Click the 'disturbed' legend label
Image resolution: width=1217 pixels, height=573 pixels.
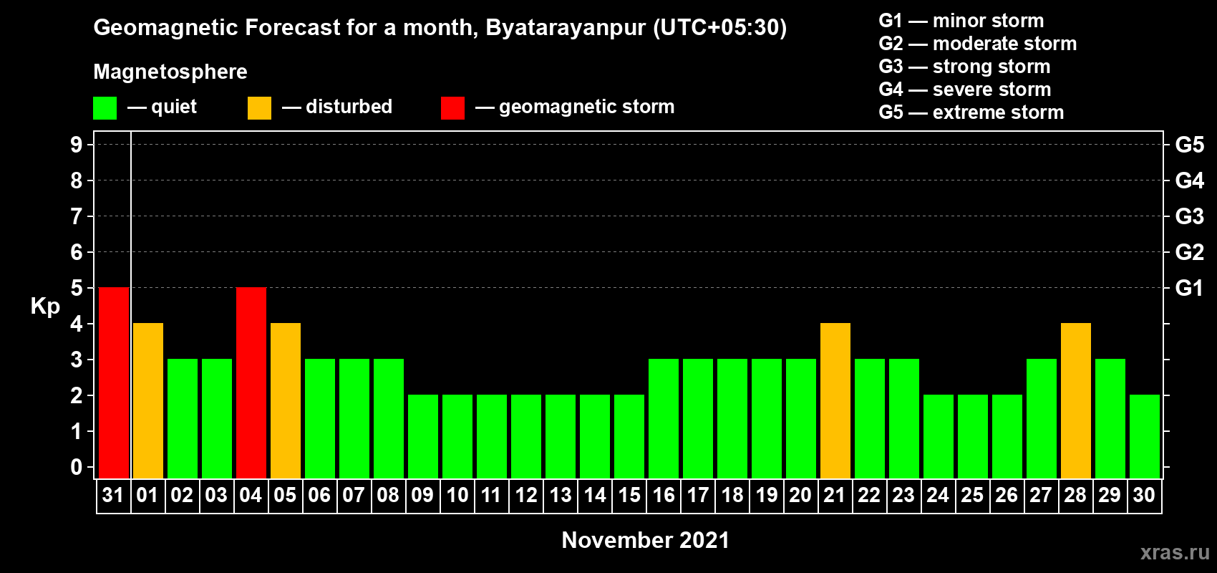click(349, 107)
